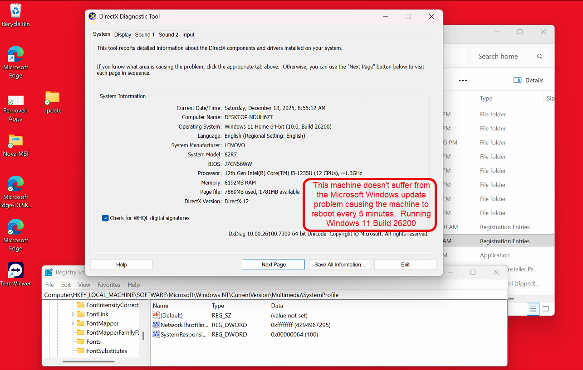Select the highlighted Registration Entries row
Viewport: 583px width, 370px height.
point(499,241)
